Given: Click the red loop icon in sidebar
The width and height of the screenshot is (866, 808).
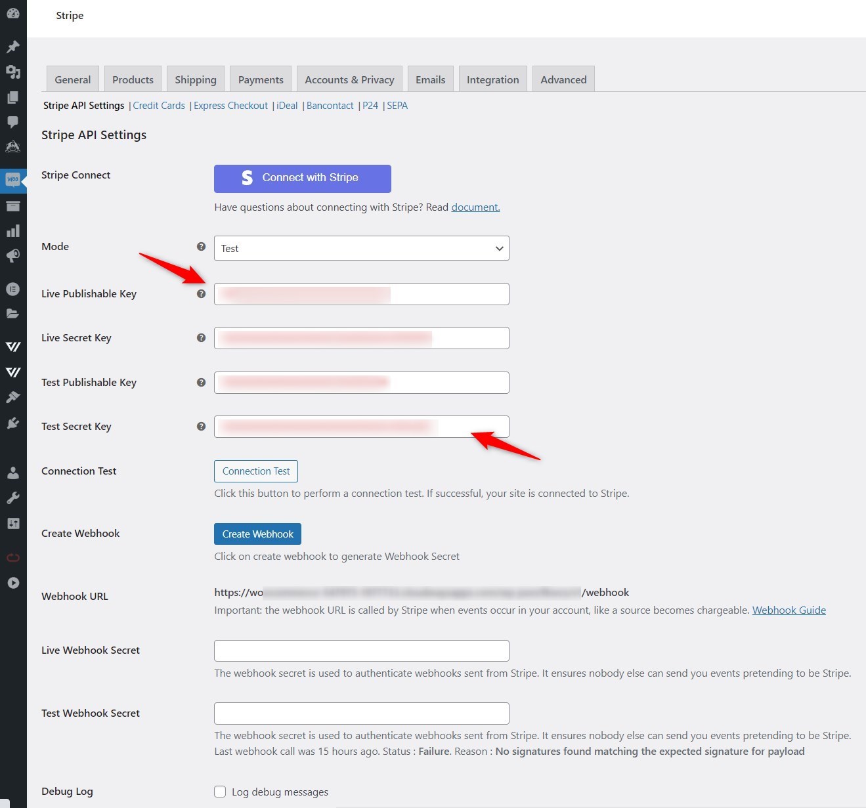Looking at the screenshot, I should [x=13, y=557].
